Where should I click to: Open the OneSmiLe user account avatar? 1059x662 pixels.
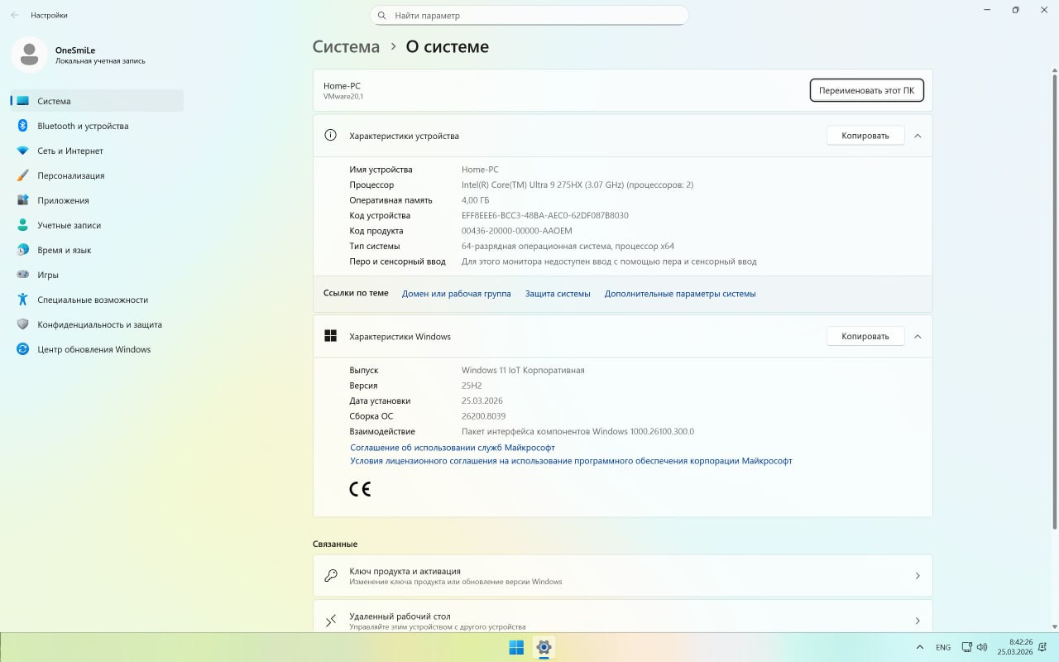click(x=29, y=55)
